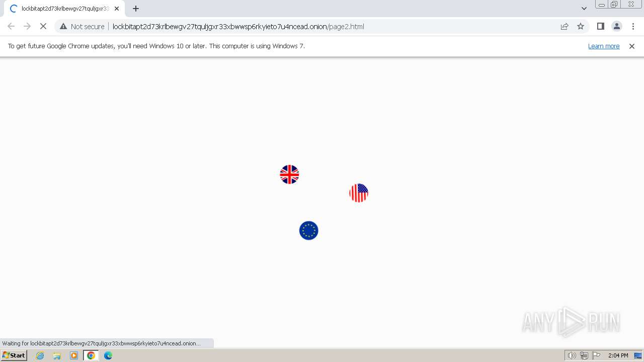Click the Not secure warning indicator
Viewport: 644px width, 362px height.
click(82, 27)
